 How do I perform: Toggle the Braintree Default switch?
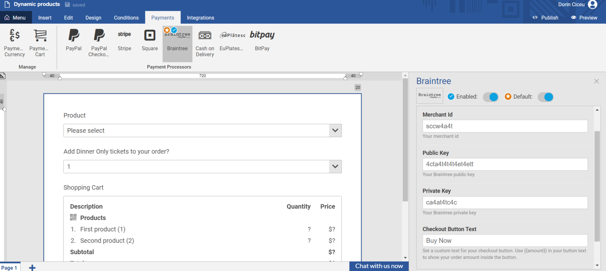pyautogui.click(x=545, y=97)
